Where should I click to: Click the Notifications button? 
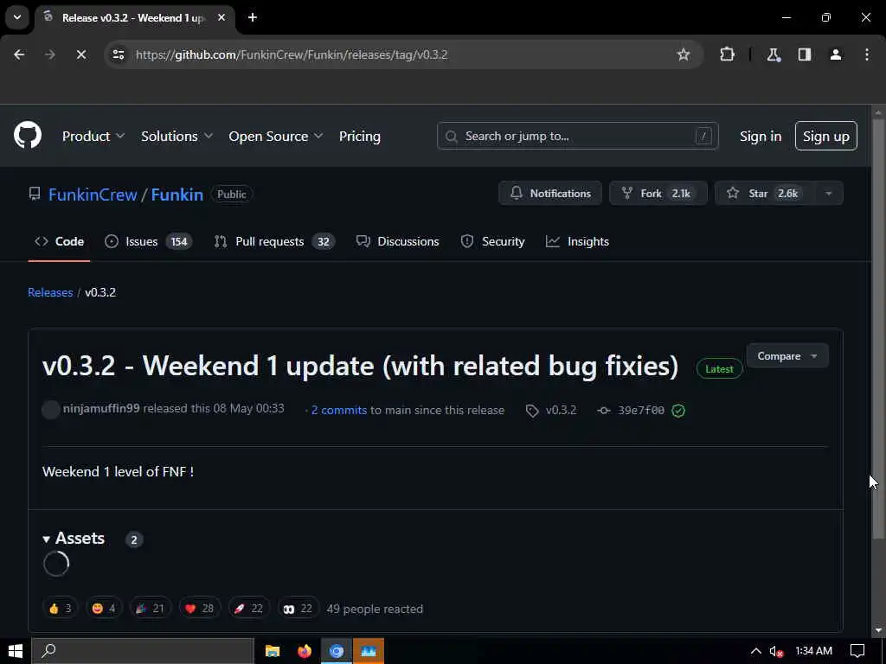[549, 193]
